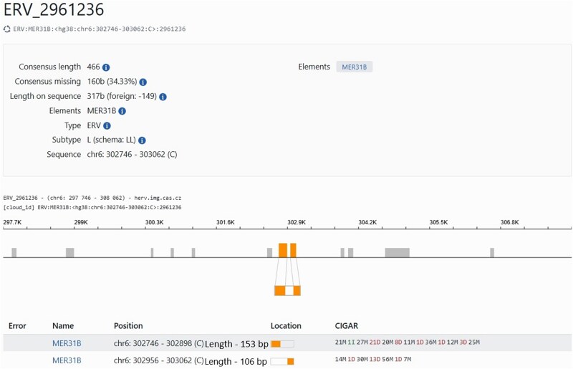Click the widest gray element on the track
The height and width of the screenshot is (369, 573).
point(398,253)
